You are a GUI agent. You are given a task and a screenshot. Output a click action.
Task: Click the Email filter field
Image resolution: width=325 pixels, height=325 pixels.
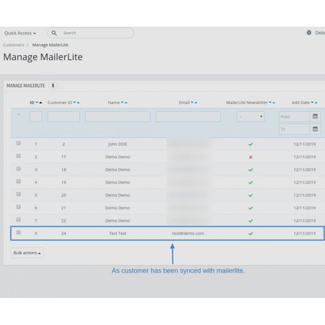point(188,116)
